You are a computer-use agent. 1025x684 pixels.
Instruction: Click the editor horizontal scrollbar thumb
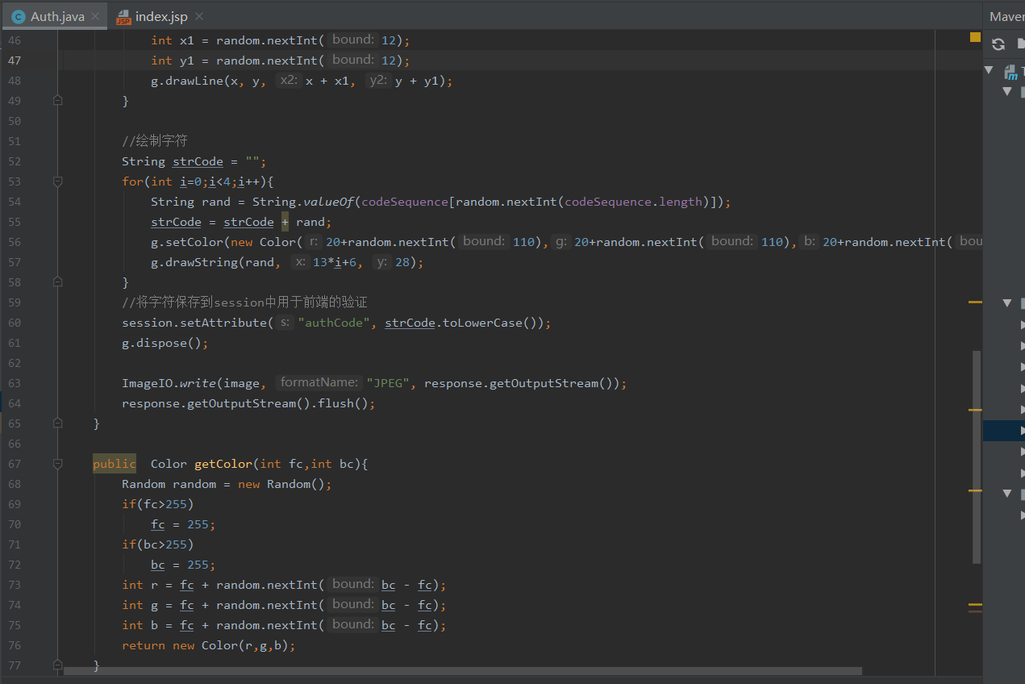pyautogui.click(x=462, y=671)
